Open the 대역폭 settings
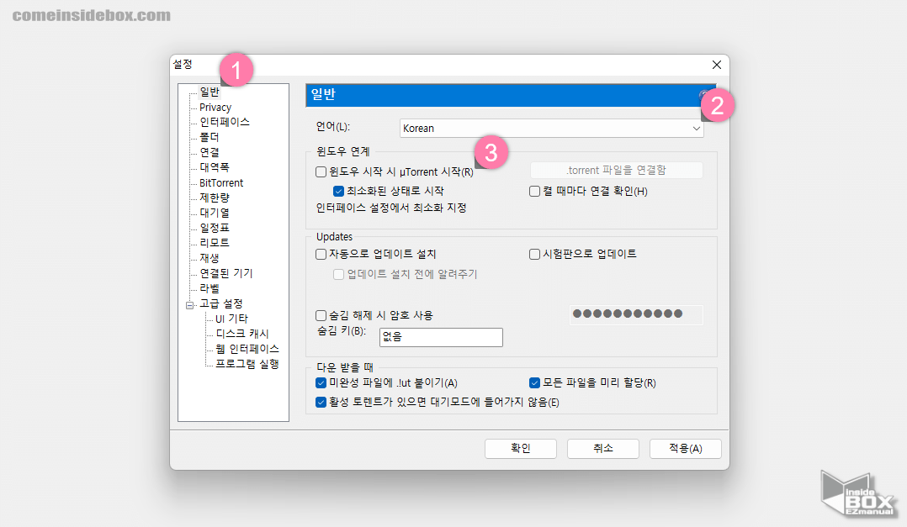 pyautogui.click(x=214, y=167)
